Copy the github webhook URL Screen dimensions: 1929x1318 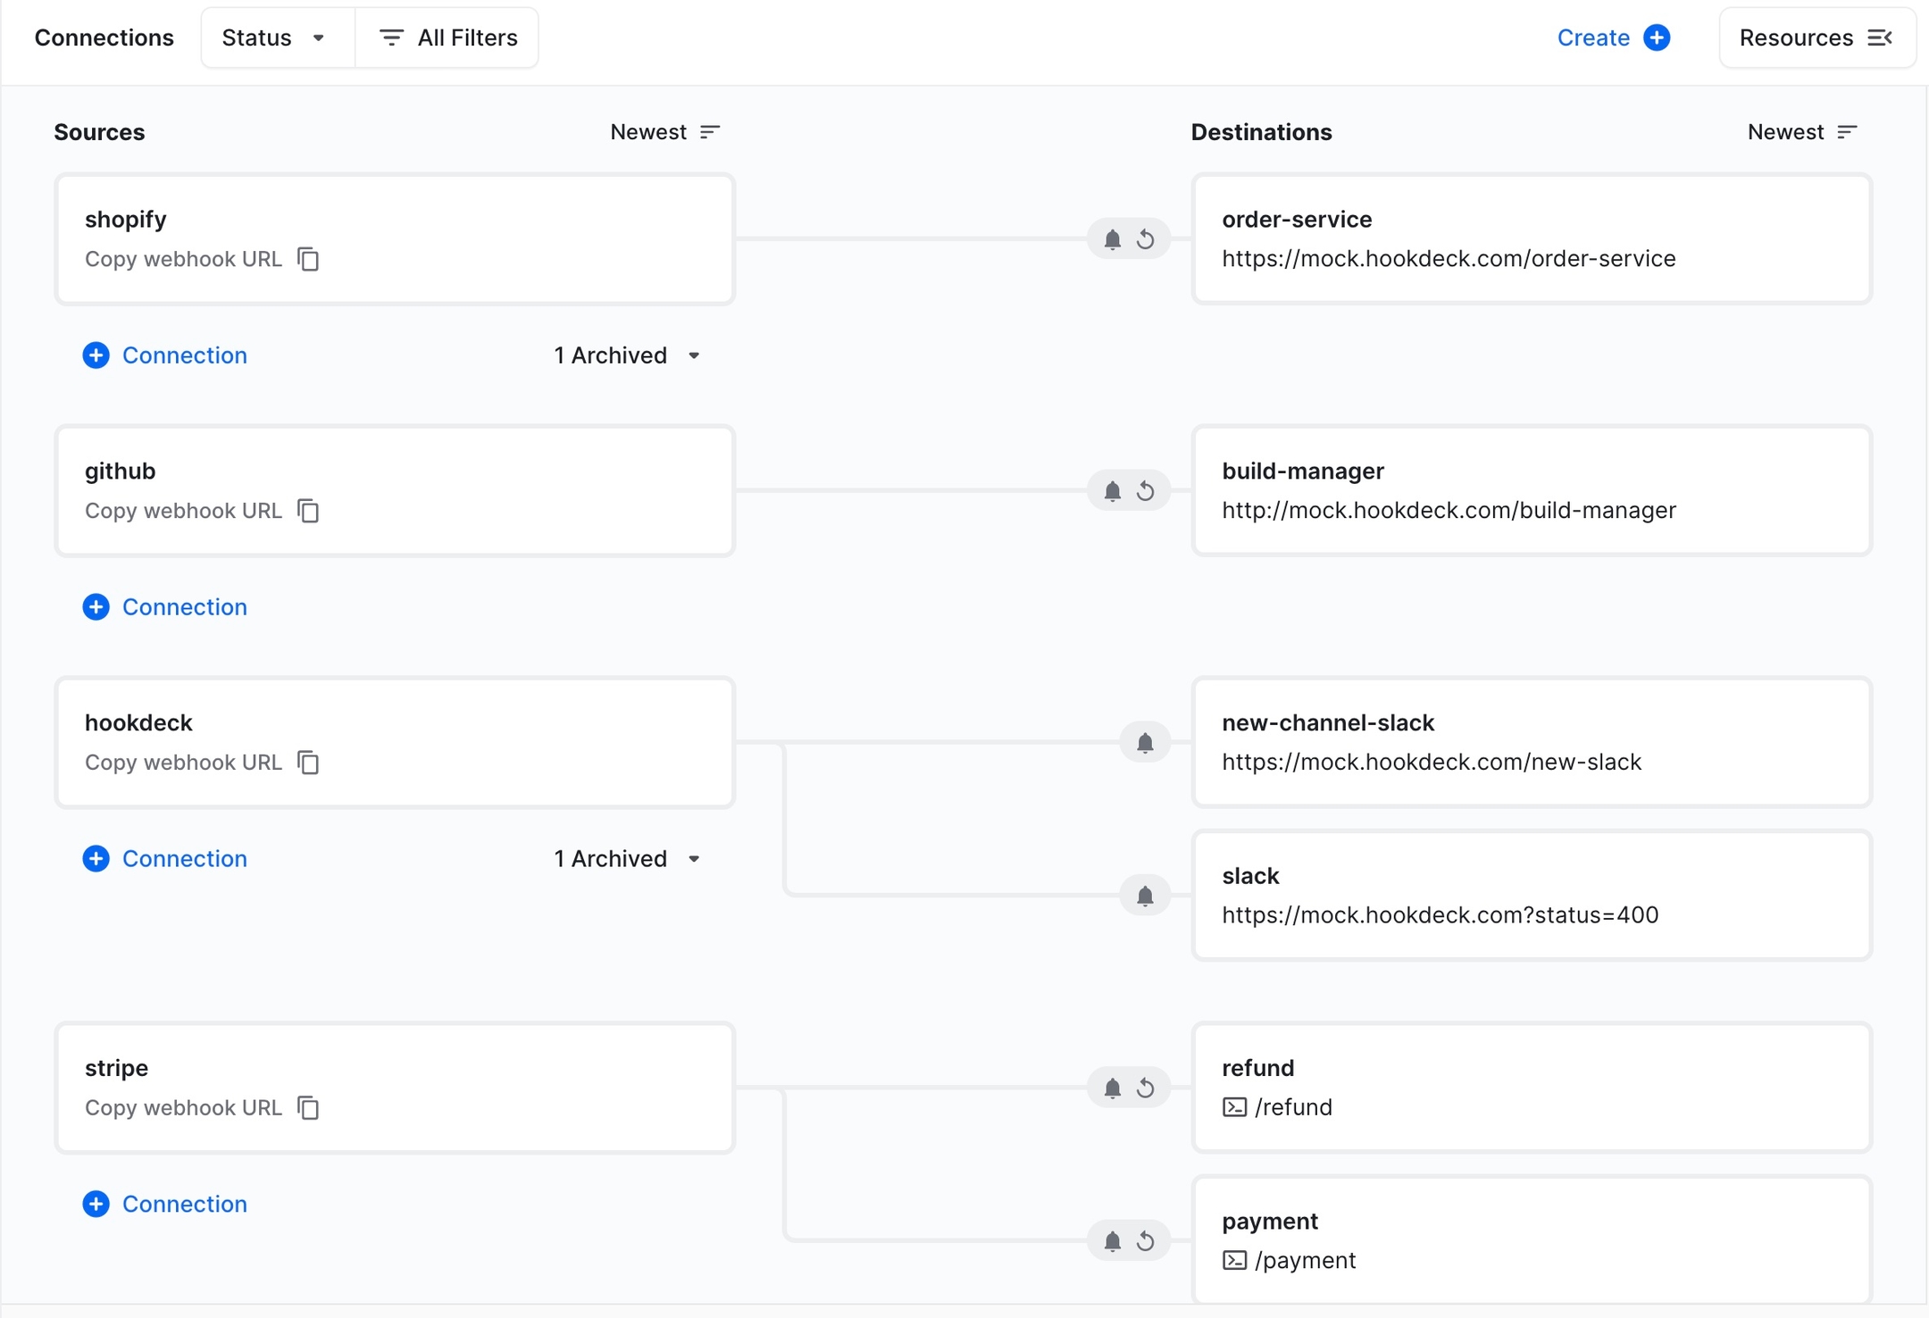coord(308,512)
